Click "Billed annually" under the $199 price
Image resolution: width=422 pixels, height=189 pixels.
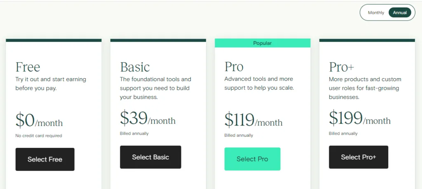tap(343, 133)
